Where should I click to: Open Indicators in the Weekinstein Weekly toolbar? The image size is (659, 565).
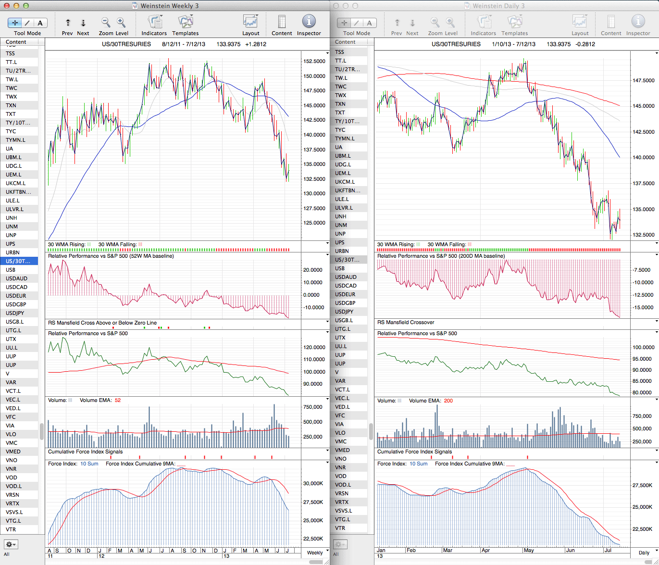pyautogui.click(x=154, y=22)
